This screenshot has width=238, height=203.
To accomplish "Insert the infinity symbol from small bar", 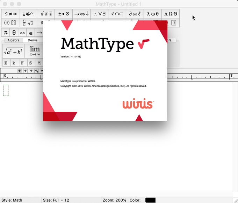I will point(22,33).
